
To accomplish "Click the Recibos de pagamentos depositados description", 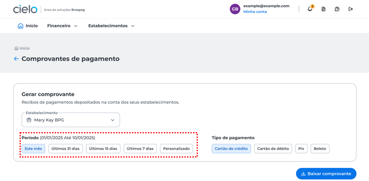I will click(101, 102).
